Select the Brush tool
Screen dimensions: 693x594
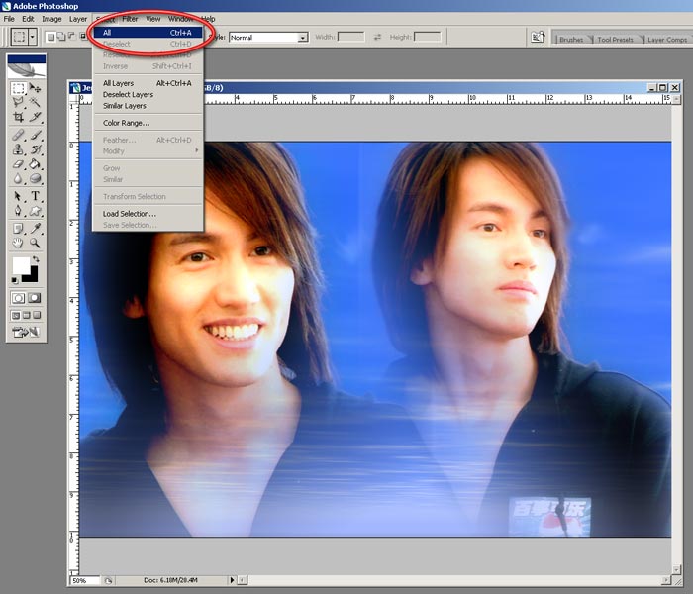[x=35, y=135]
